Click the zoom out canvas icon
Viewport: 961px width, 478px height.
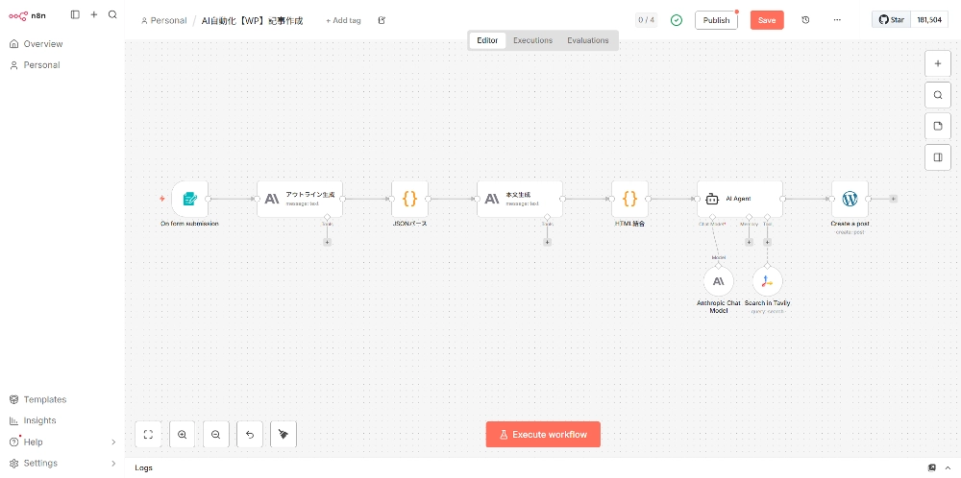pos(215,435)
